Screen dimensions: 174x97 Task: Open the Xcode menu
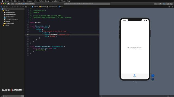pos(7,1)
